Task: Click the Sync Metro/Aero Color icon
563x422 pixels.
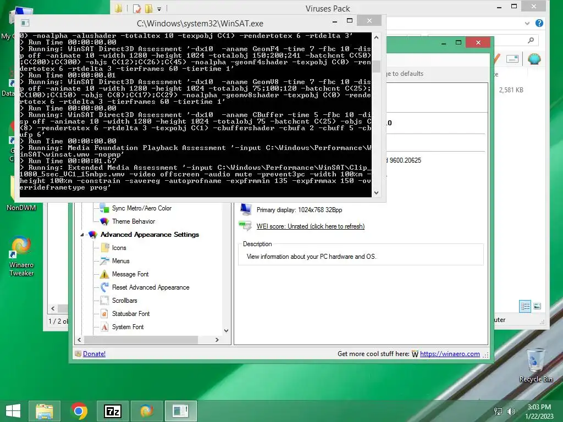Action: tap(104, 208)
